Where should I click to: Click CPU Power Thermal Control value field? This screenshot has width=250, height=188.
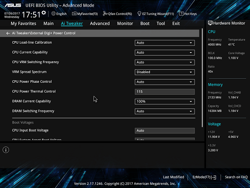[x=164, y=92]
